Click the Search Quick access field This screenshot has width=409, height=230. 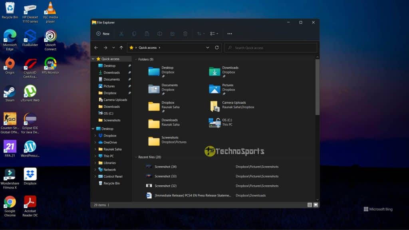coord(270,48)
